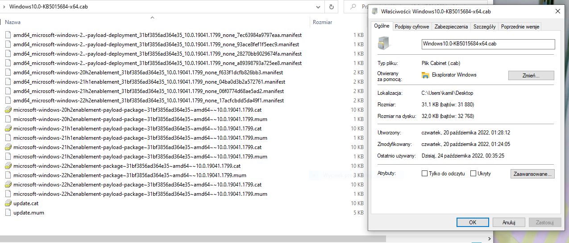Click icon of 21h2enablement-payload-package .cat file
The image size is (569, 243).
(x=8, y=147)
